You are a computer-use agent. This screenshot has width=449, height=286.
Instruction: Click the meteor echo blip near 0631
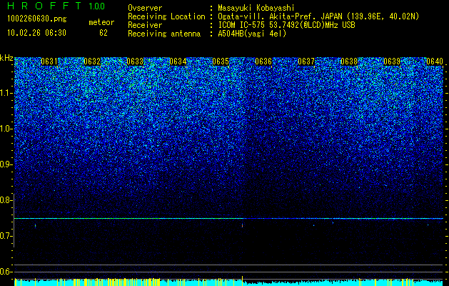click(35, 226)
